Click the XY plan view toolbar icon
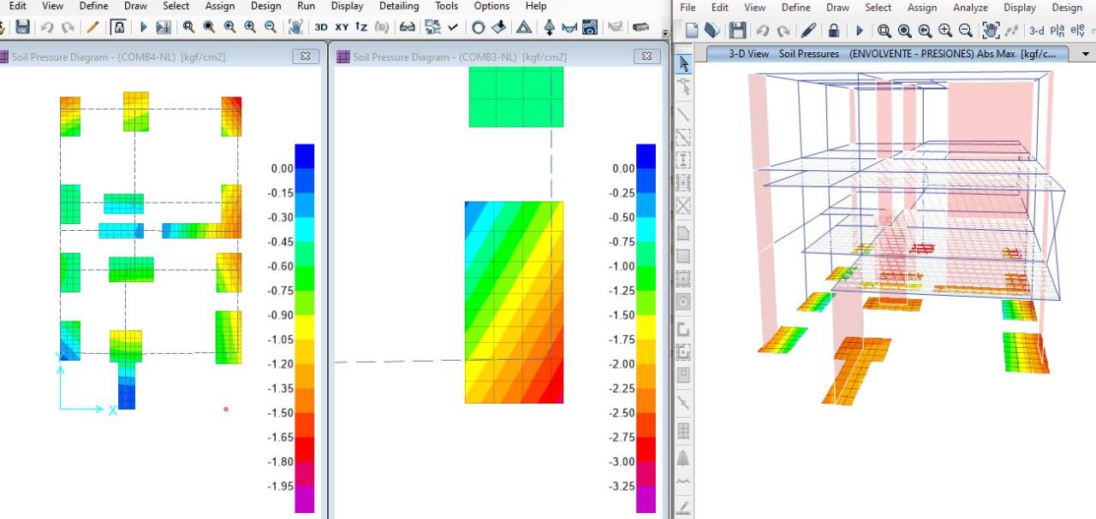 point(342,27)
